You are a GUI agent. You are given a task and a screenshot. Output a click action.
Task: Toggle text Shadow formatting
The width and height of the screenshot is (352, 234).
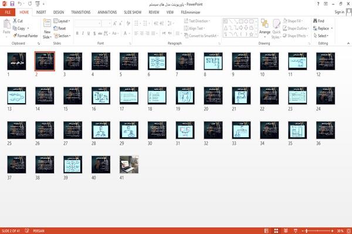[94, 33]
